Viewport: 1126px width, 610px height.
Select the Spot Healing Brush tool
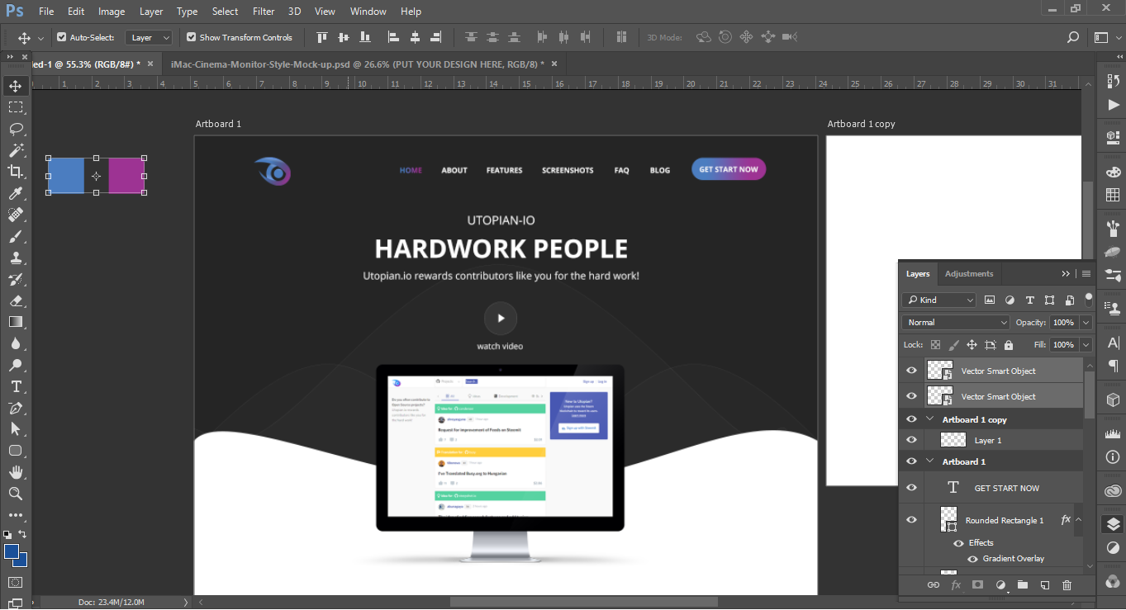(x=16, y=215)
